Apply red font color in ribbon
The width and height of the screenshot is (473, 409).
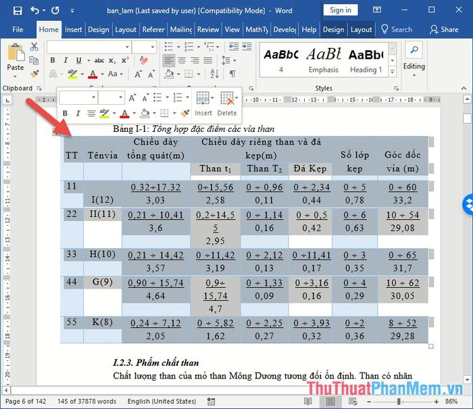(93, 74)
